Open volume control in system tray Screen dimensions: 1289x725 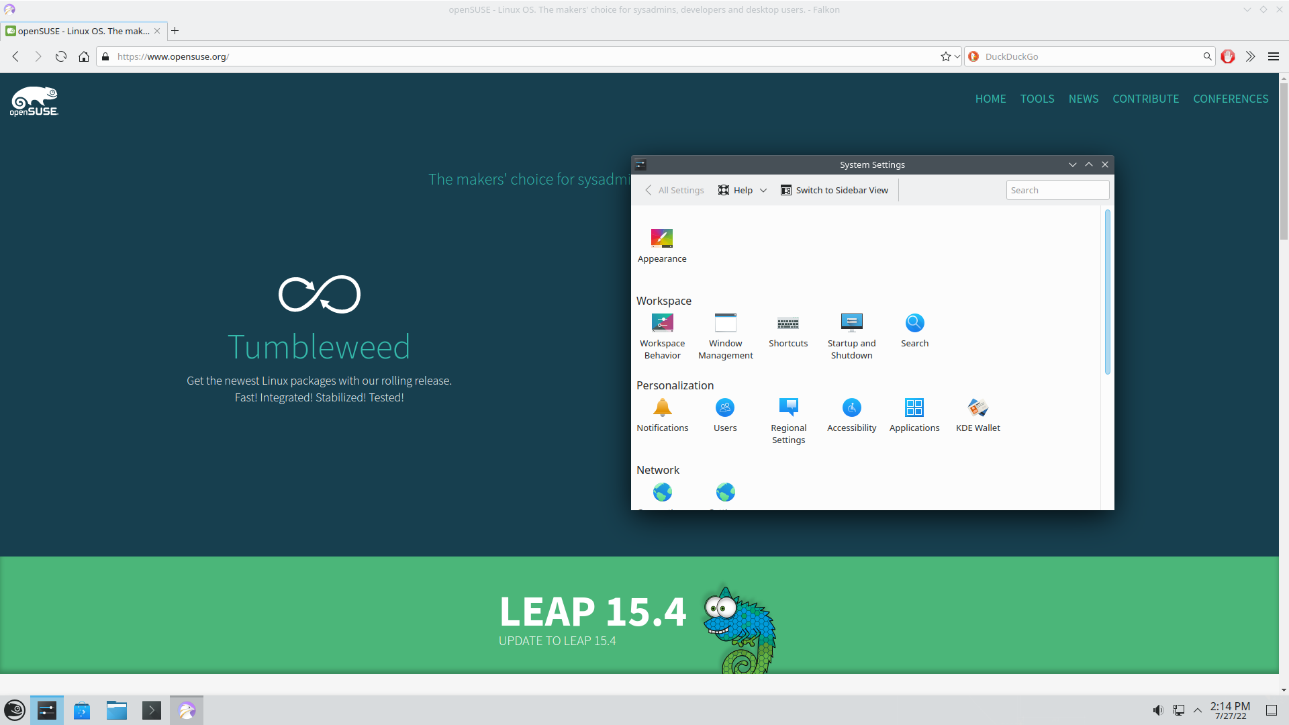1158,710
